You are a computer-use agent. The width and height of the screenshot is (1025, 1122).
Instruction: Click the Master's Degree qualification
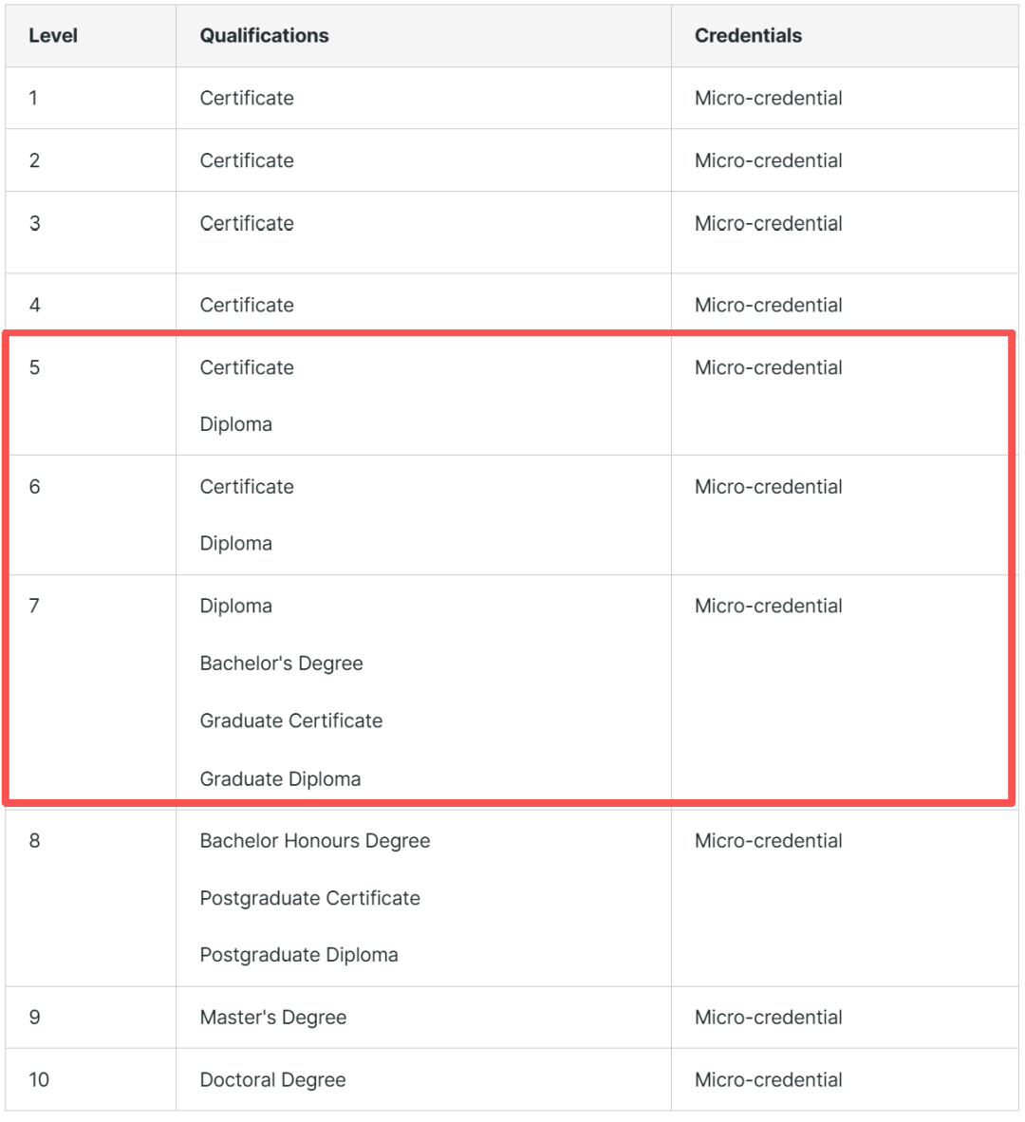pos(272,1018)
